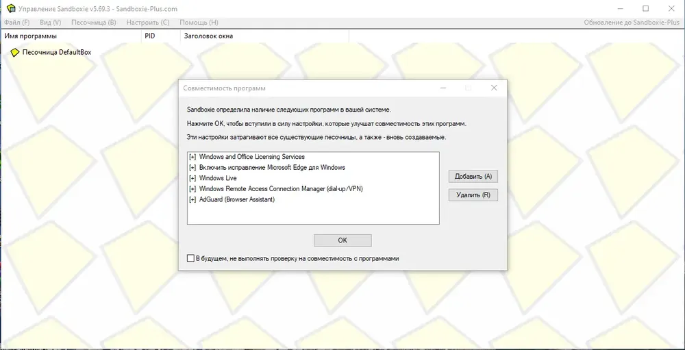Click the Добавить (A) button

pyautogui.click(x=473, y=177)
